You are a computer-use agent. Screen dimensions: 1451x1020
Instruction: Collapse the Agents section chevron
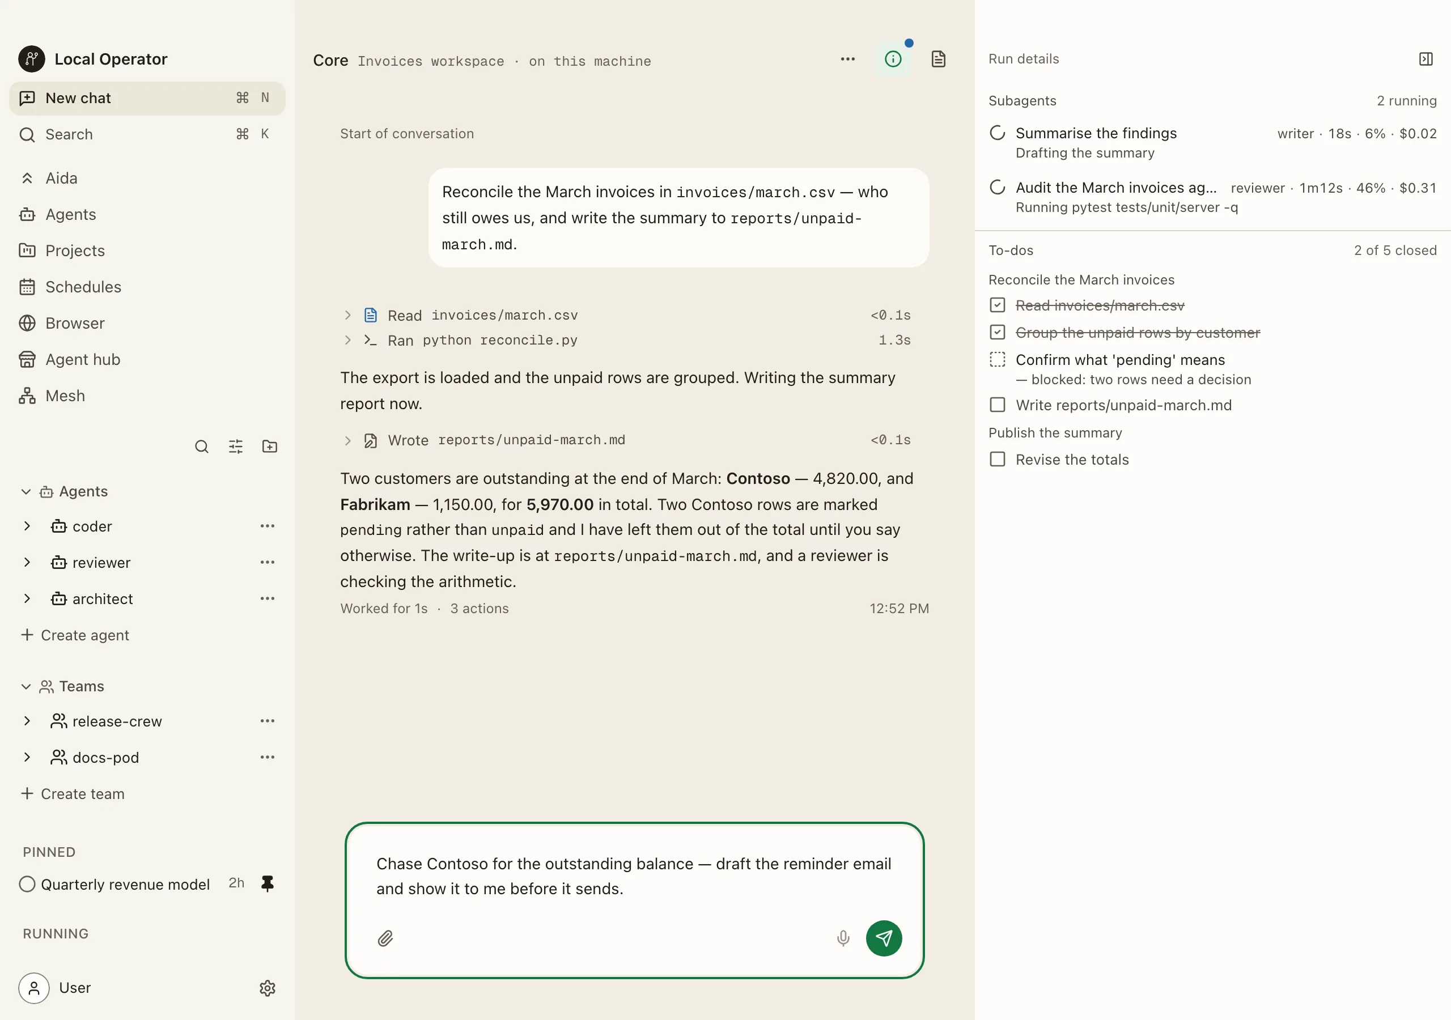[26, 492]
